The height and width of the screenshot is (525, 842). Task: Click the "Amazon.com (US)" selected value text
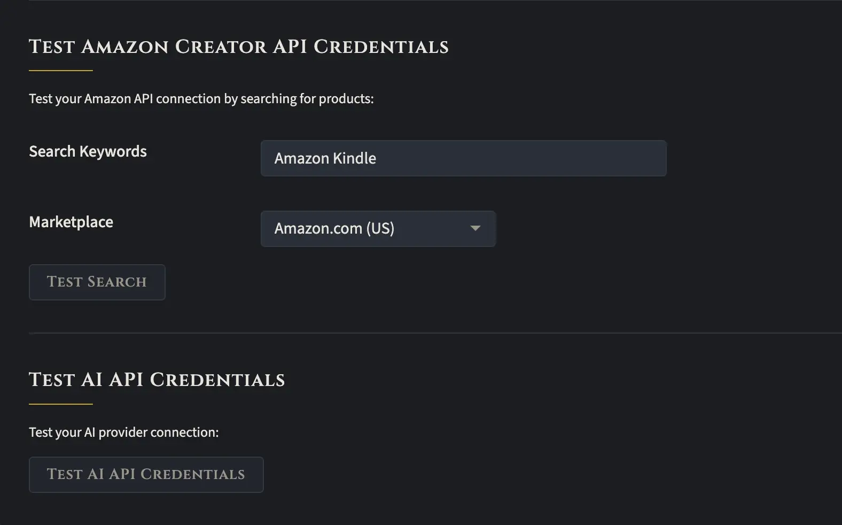(334, 229)
